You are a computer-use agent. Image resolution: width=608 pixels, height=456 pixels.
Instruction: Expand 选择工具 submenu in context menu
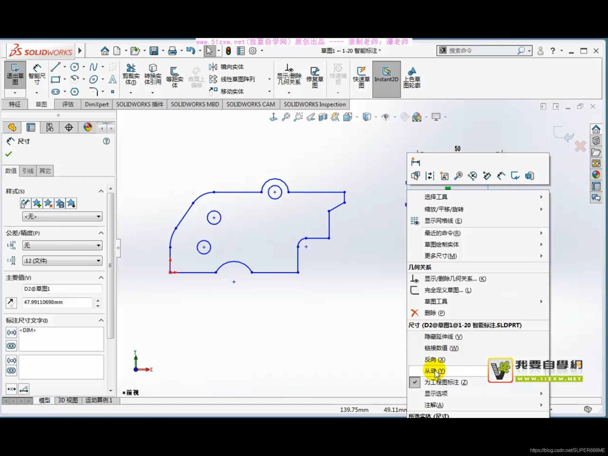[477, 197]
